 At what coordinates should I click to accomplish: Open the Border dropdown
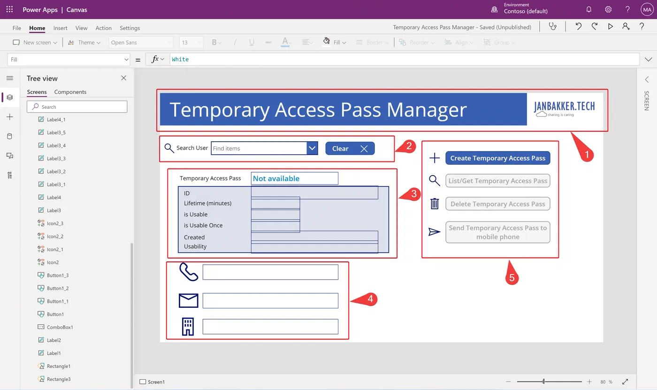[372, 42]
